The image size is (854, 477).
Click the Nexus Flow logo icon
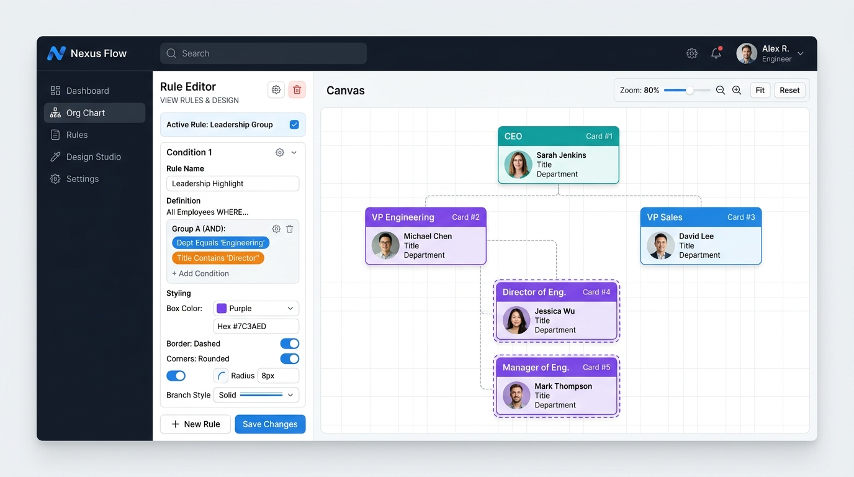click(56, 53)
